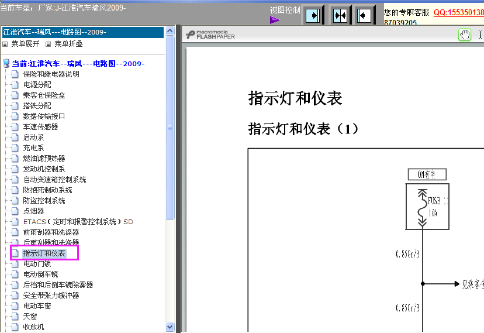Open 电动倒车镜 diagram
This screenshot has width=484, height=333.
tap(40, 274)
